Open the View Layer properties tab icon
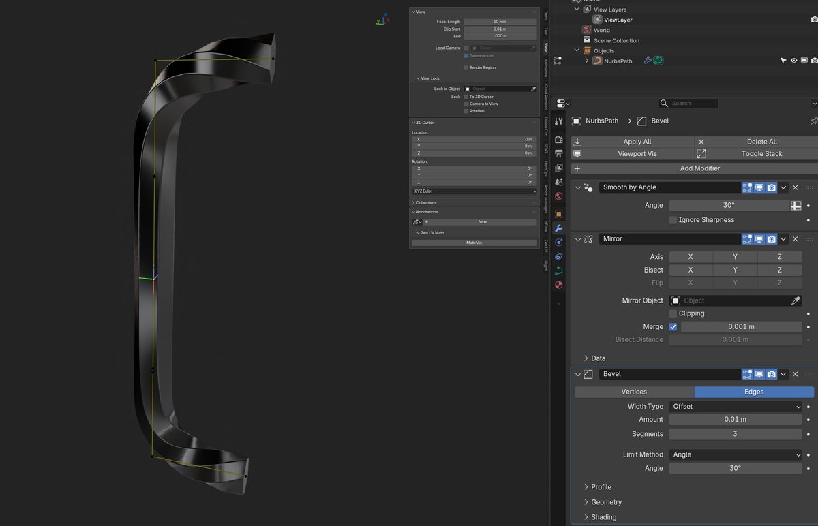The image size is (818, 526). 559,168
